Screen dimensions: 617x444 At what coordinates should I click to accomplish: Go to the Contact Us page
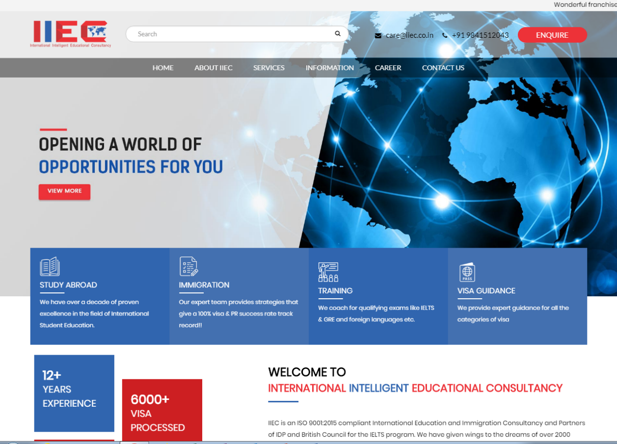(443, 68)
